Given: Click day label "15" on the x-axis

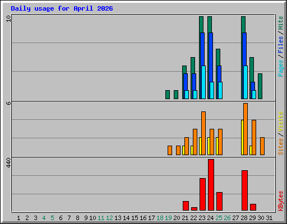Looking at the screenshot, I should tap(135, 218).
